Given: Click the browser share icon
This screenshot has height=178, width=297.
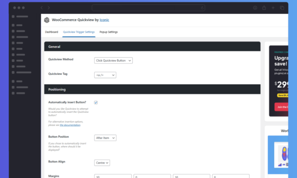Looking at the screenshot, I should click(x=264, y=8).
